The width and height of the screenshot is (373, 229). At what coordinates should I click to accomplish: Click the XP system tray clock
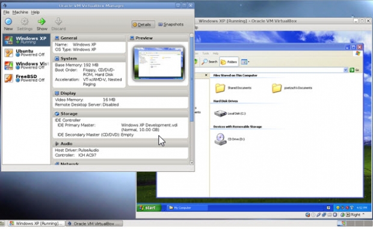[x=362, y=207]
